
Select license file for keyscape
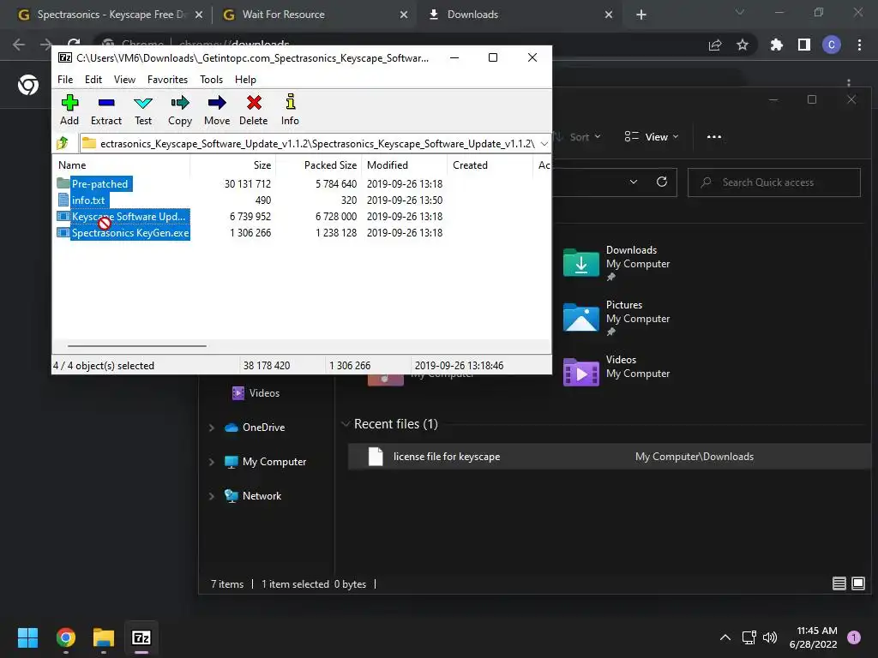pos(610,457)
